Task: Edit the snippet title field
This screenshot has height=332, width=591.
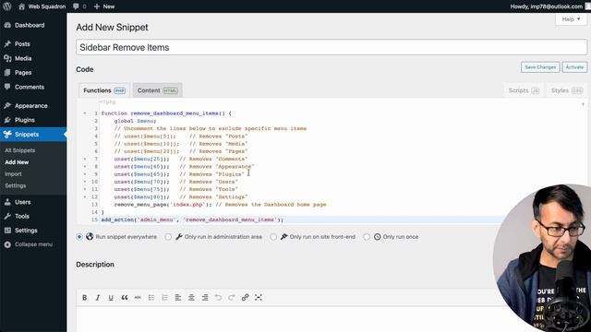Action: [332, 47]
